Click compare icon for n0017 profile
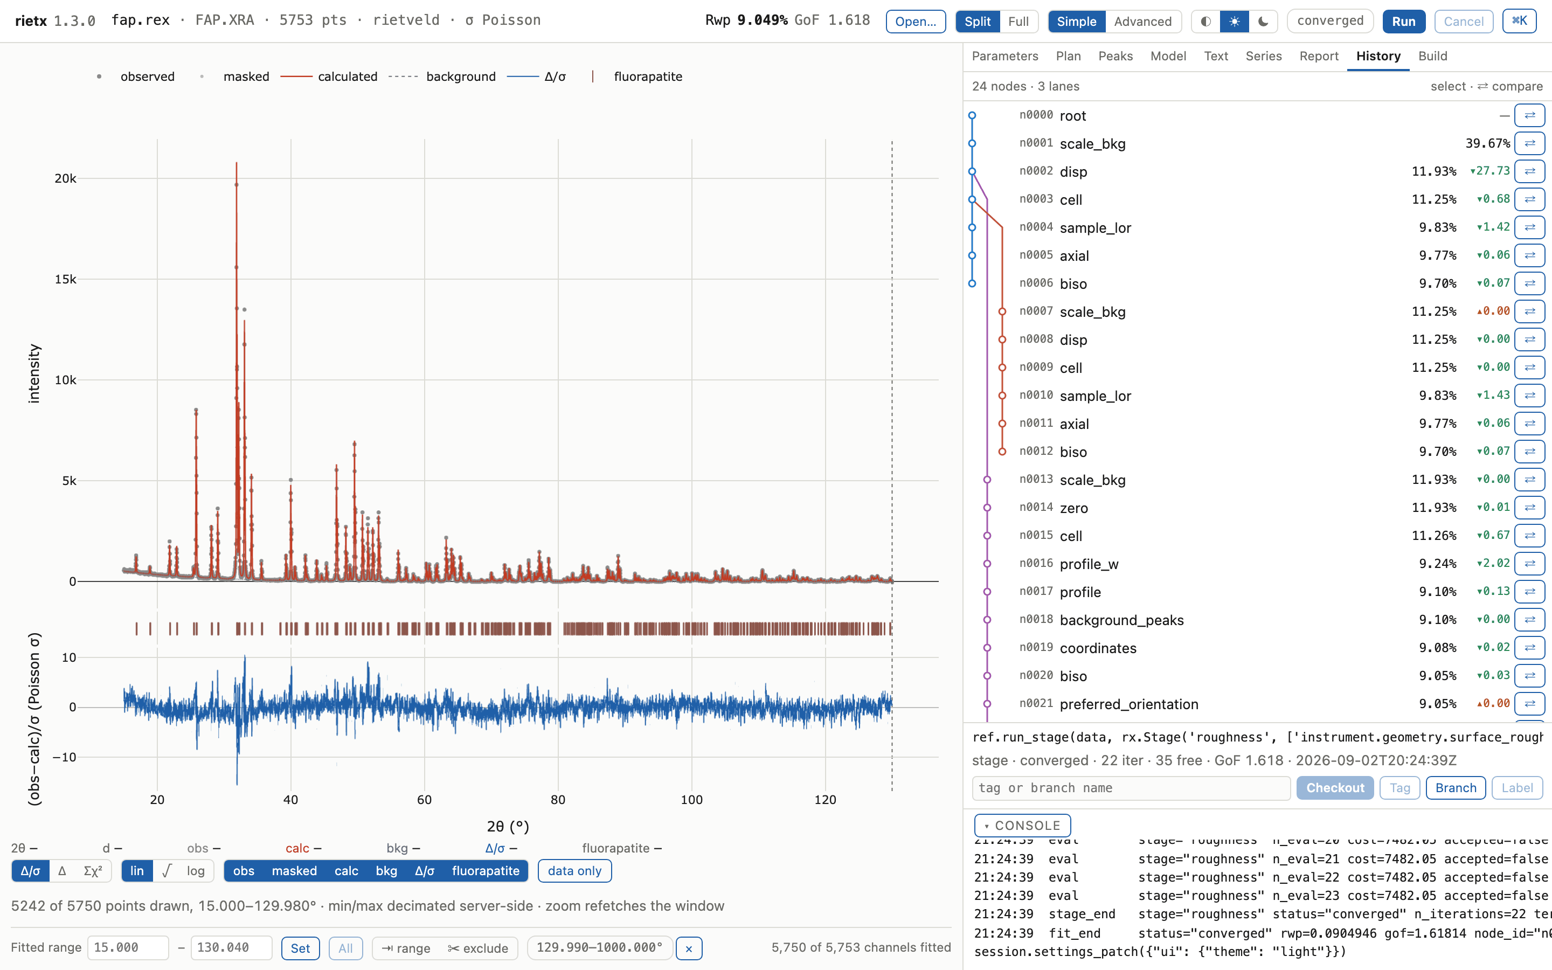This screenshot has height=970, width=1552. coord(1529,592)
